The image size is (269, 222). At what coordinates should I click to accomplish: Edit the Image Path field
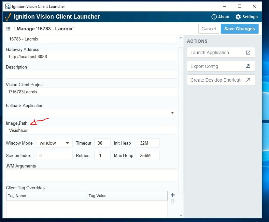pos(92,130)
